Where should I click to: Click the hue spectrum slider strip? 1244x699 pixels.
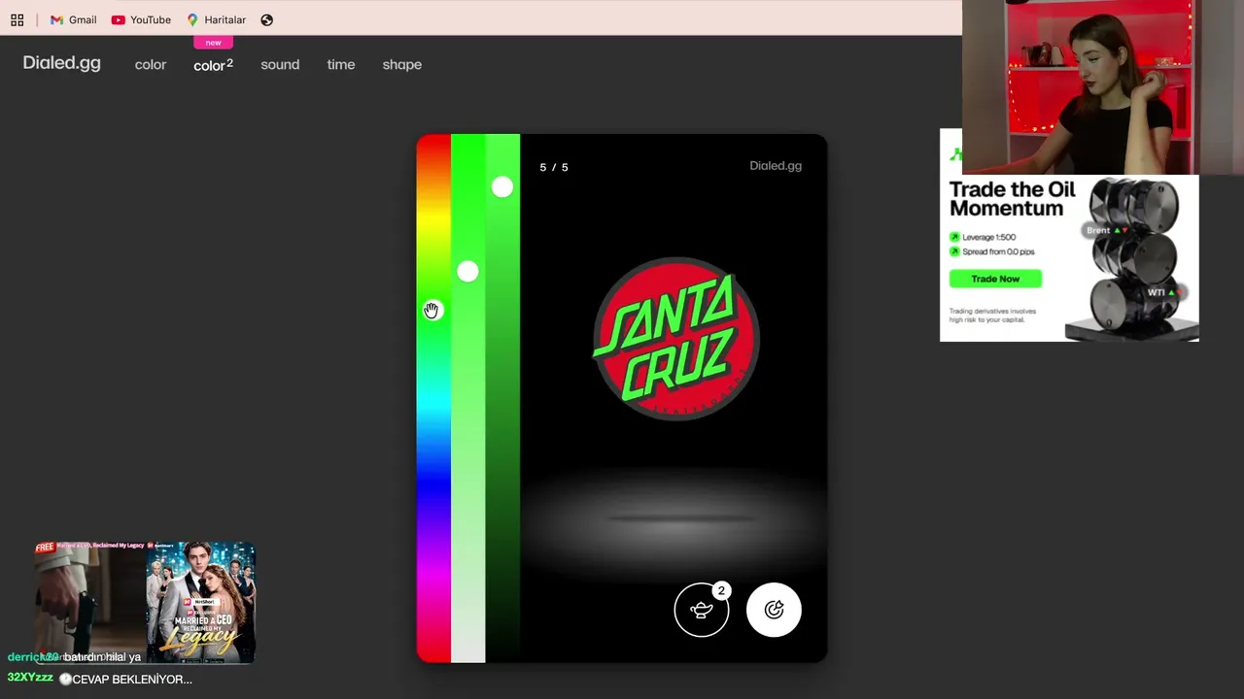point(433,398)
